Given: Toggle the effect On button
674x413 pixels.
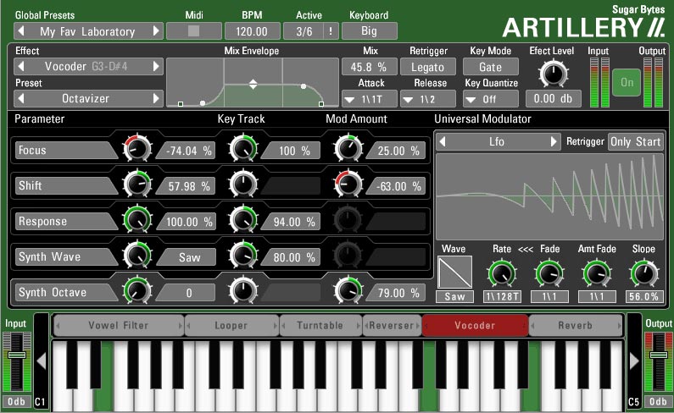Looking at the screenshot, I should tap(627, 83).
